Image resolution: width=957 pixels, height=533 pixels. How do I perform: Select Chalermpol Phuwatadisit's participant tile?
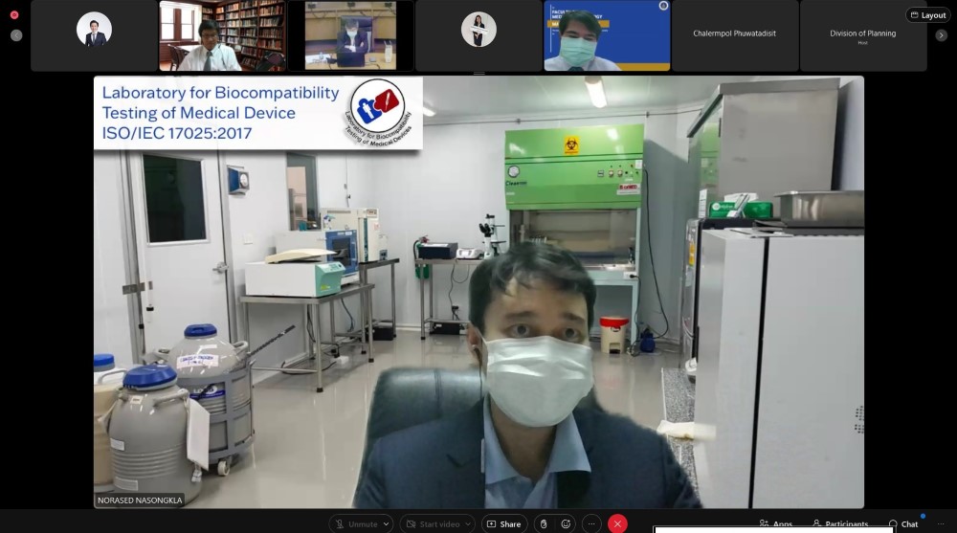[x=735, y=35]
